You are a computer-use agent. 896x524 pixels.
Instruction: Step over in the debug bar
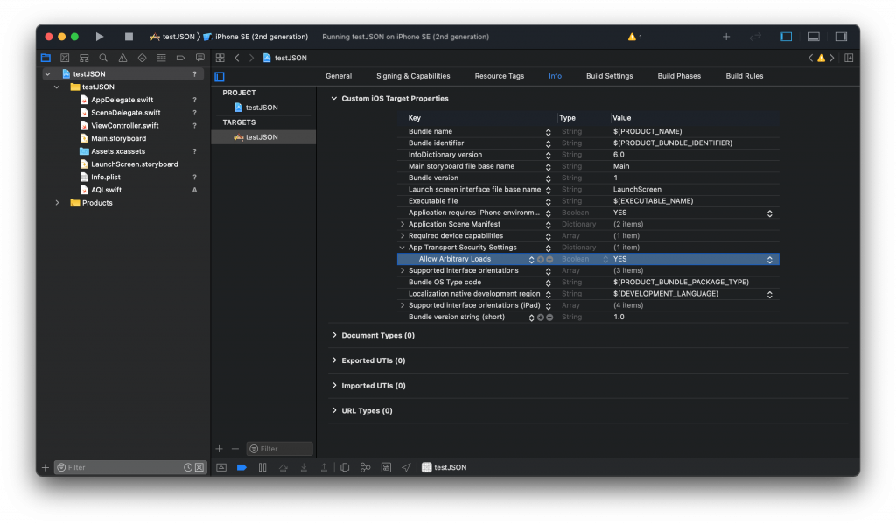pos(283,467)
